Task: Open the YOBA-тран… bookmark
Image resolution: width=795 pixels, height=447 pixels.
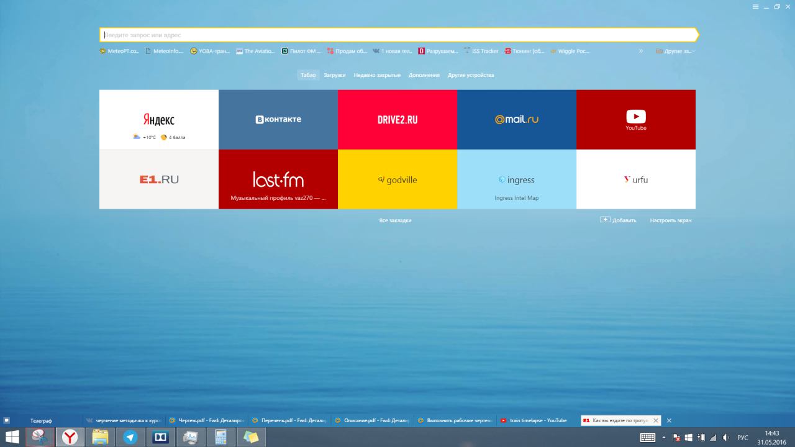Action: 211,51
